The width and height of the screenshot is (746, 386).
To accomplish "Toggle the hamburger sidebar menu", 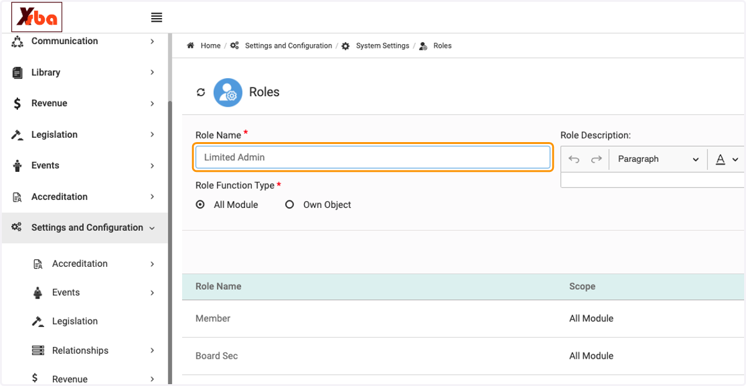I will [x=157, y=17].
